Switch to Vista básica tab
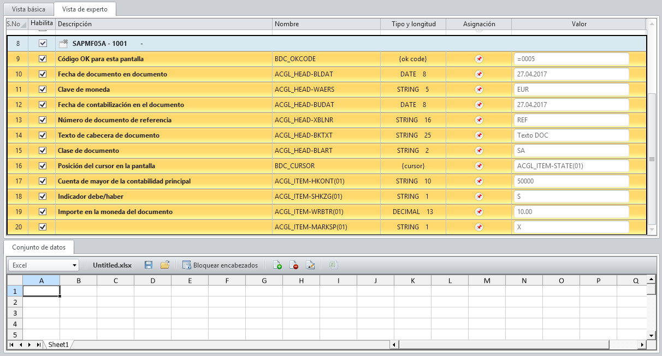Viewport: 662px width, 356px height. point(28,9)
